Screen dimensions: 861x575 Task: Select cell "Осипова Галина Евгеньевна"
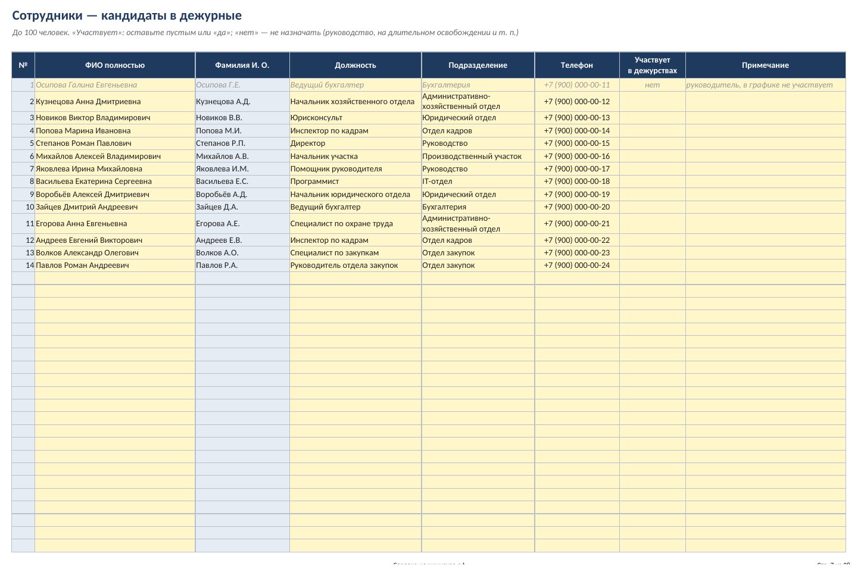pos(115,85)
